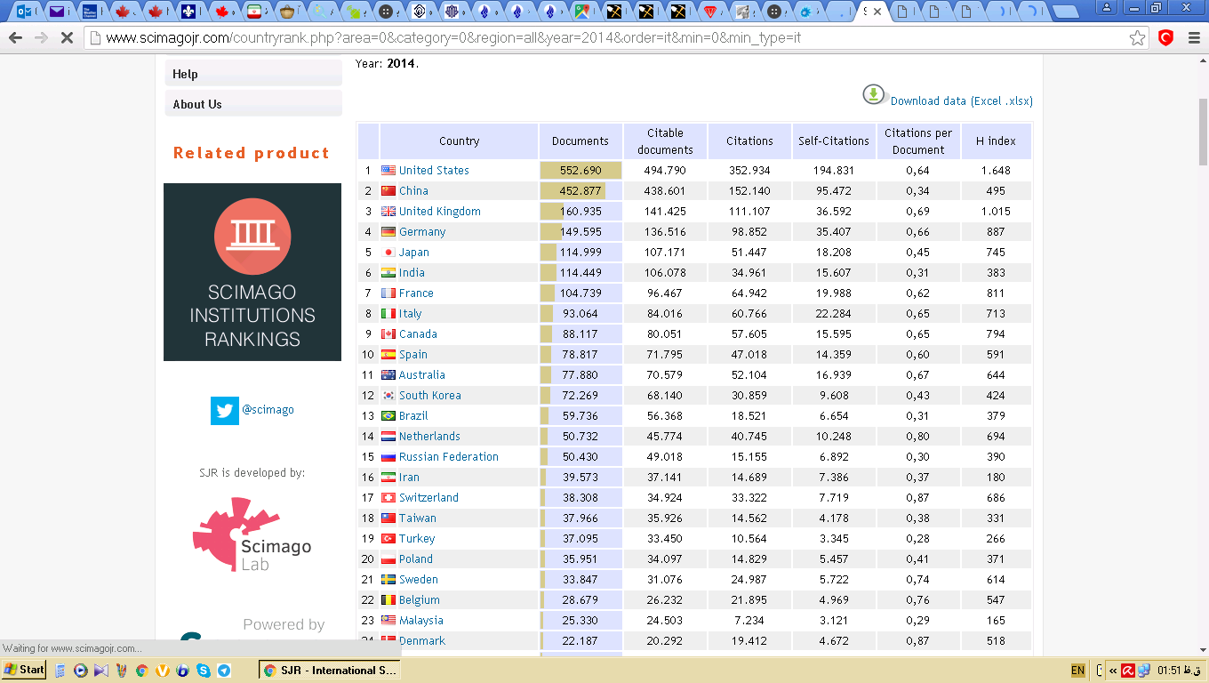The width and height of the screenshot is (1209, 683).
Task: Click the EN language indicator
Action: (x=1077, y=671)
